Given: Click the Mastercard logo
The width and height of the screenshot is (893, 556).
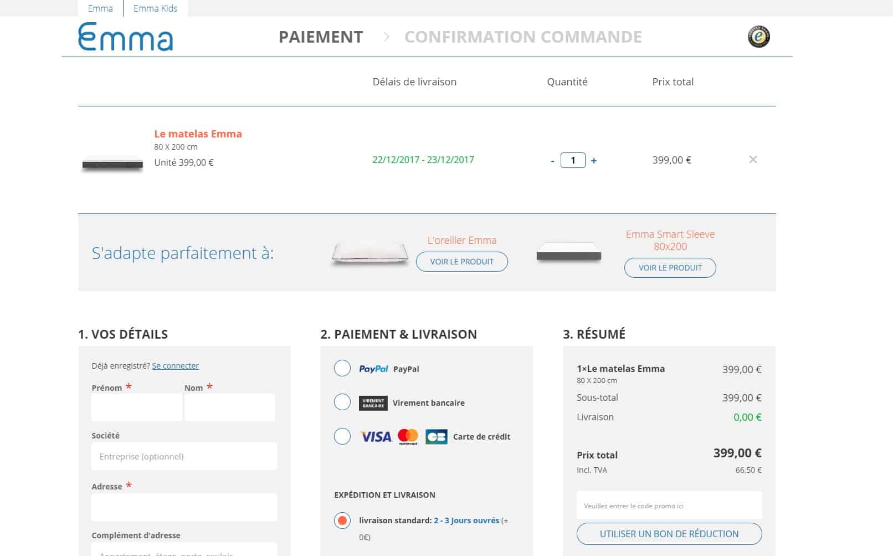Looking at the screenshot, I should 408,437.
